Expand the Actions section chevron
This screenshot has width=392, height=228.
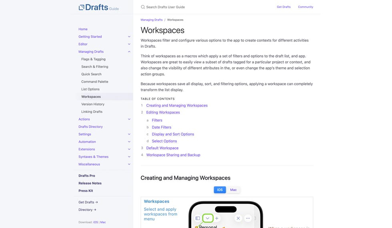click(x=129, y=119)
